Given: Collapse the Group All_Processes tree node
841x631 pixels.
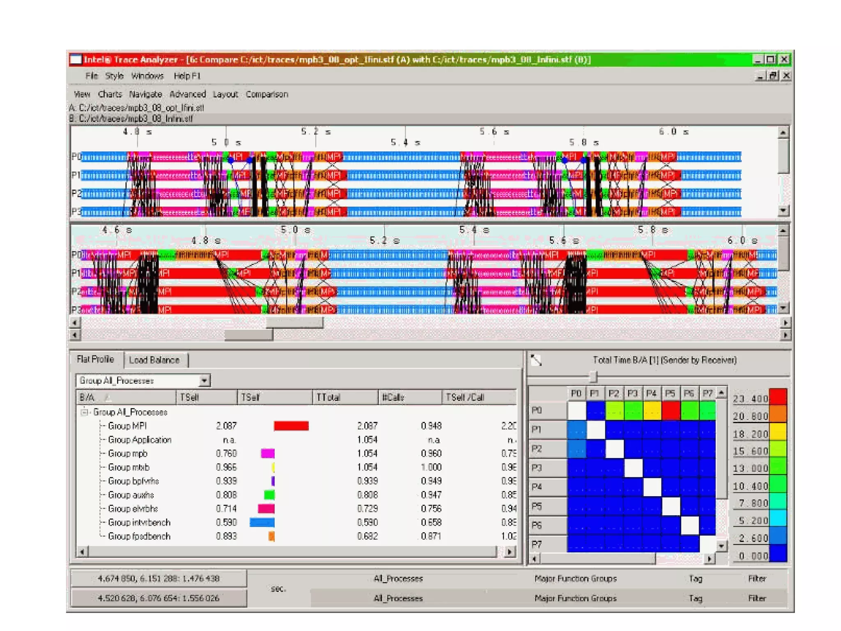Looking at the screenshot, I should click(x=84, y=412).
